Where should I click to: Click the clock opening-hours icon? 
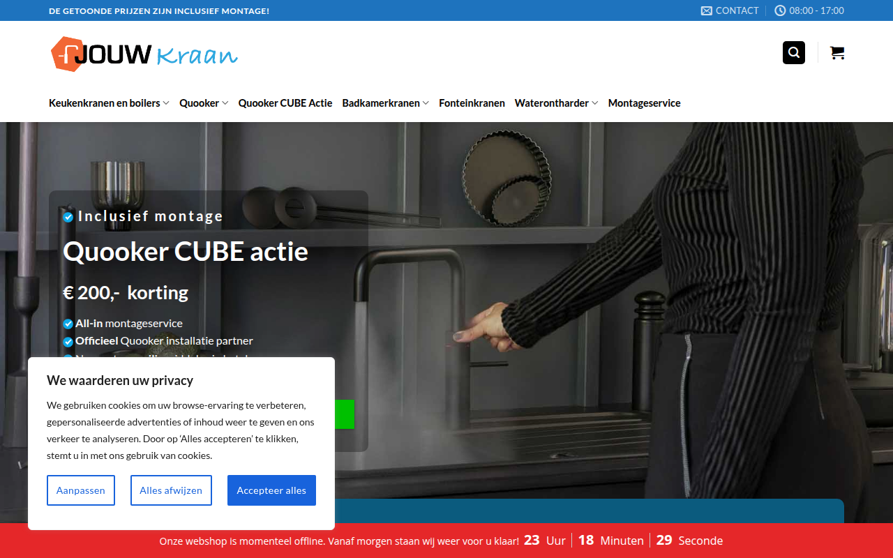click(x=780, y=10)
